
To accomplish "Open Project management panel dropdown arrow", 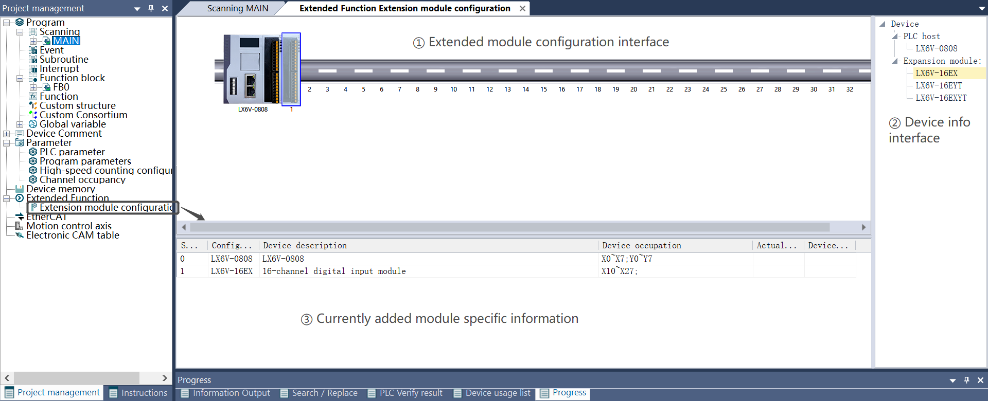I will tap(137, 9).
